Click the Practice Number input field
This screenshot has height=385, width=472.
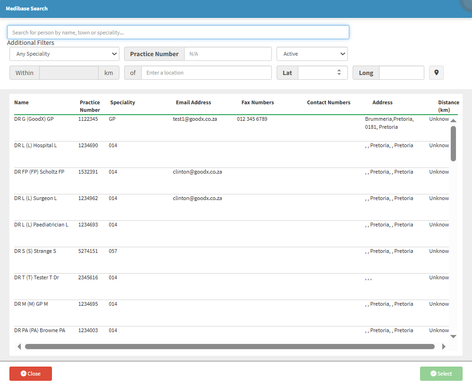click(x=228, y=54)
